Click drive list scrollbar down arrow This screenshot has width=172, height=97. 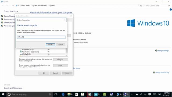click(x=67, y=55)
